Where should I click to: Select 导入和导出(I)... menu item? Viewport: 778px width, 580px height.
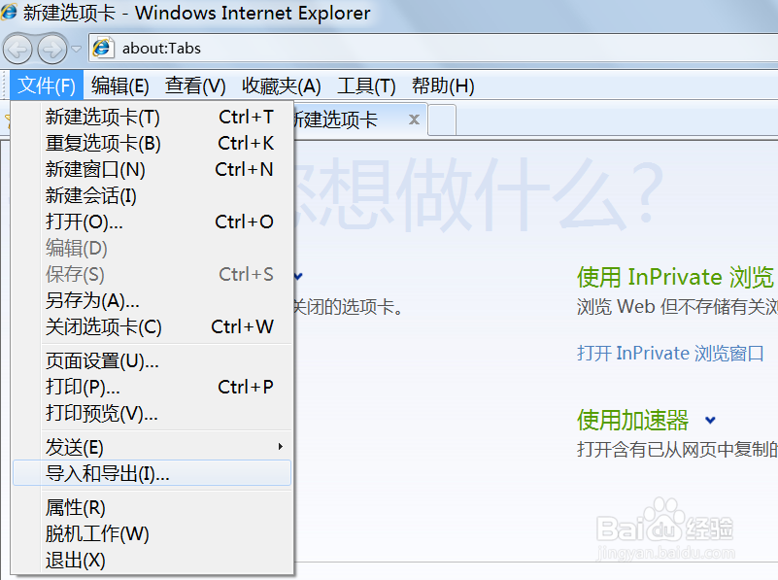pos(152,473)
